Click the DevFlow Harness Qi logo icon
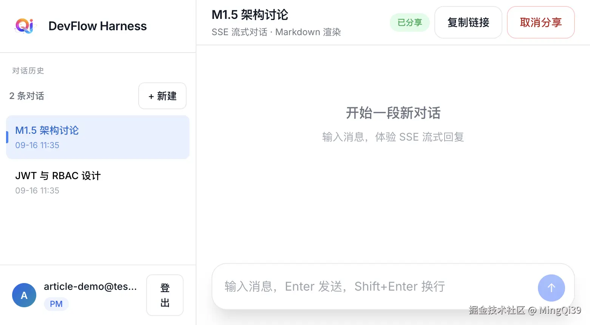This screenshot has height=325, width=590. pyautogui.click(x=25, y=26)
